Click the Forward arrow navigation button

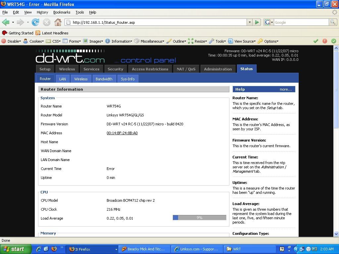click(20, 22)
